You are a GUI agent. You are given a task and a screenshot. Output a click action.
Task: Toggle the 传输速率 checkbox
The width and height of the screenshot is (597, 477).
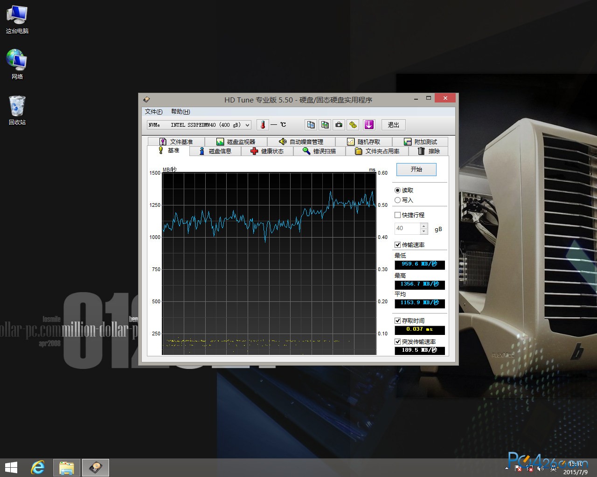pos(397,245)
